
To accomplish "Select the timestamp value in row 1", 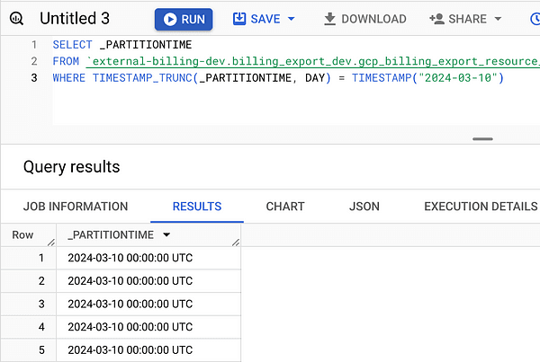I will point(130,258).
